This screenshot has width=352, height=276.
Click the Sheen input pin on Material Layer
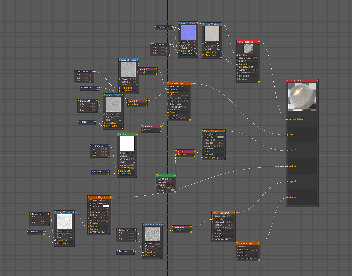(237, 246)
